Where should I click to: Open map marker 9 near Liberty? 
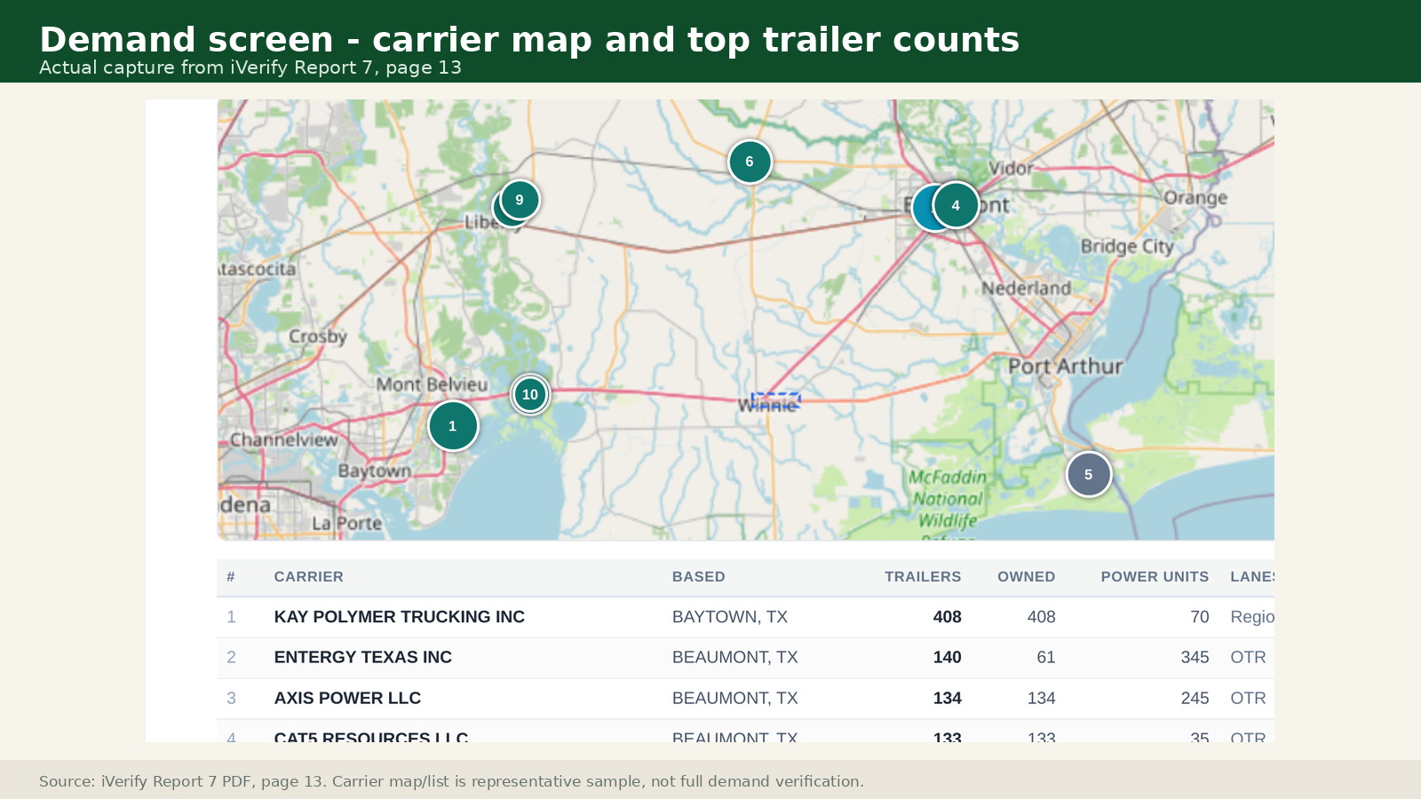(x=520, y=200)
